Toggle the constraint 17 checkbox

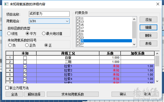[78, 28]
